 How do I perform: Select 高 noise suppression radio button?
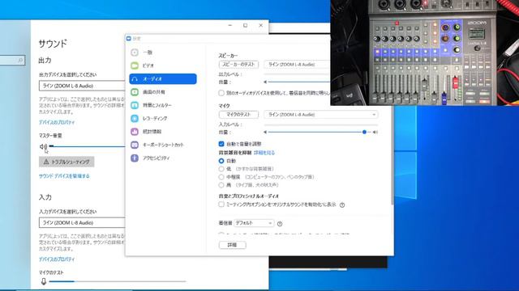point(221,185)
